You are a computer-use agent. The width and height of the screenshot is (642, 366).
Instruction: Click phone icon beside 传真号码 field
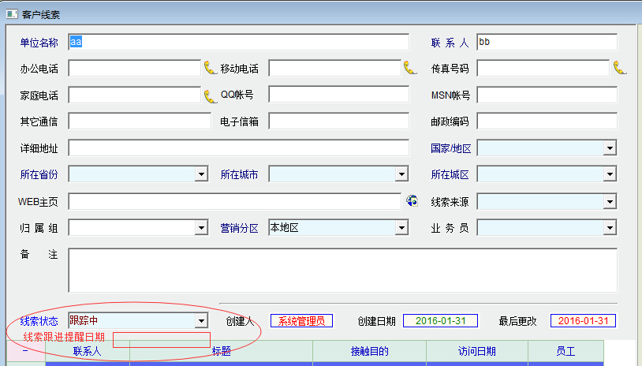620,68
